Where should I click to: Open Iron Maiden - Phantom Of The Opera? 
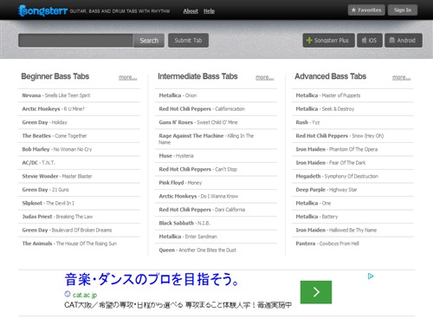(x=337, y=149)
